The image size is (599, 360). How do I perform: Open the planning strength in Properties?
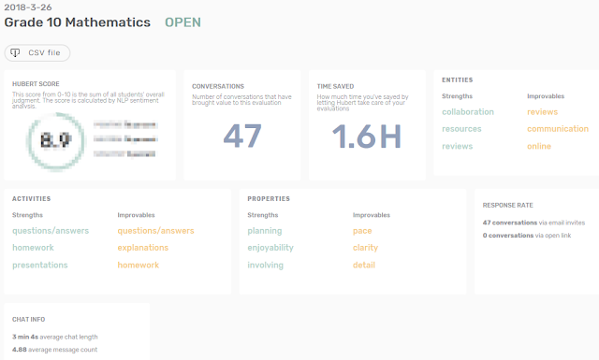pyautogui.click(x=265, y=231)
